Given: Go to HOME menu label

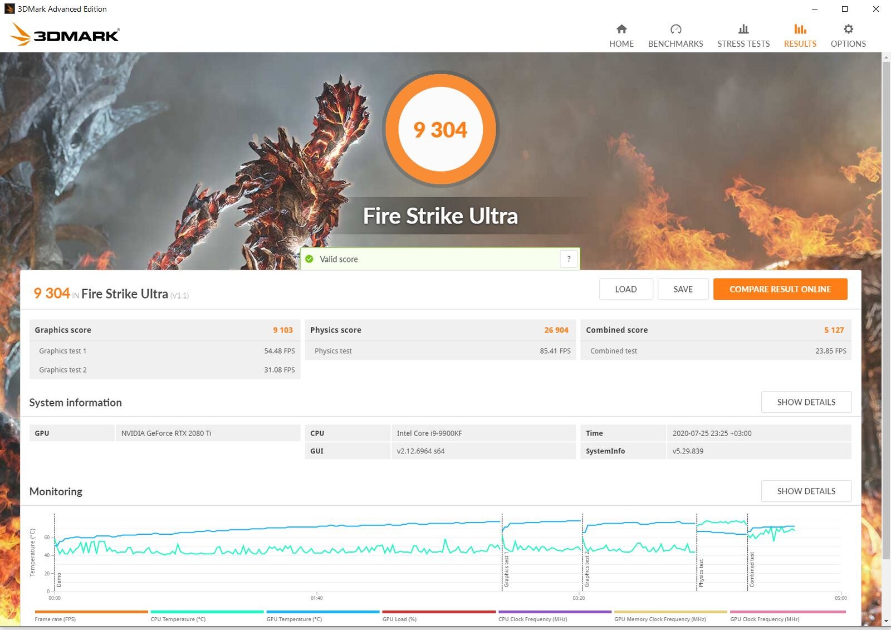Looking at the screenshot, I should point(621,44).
